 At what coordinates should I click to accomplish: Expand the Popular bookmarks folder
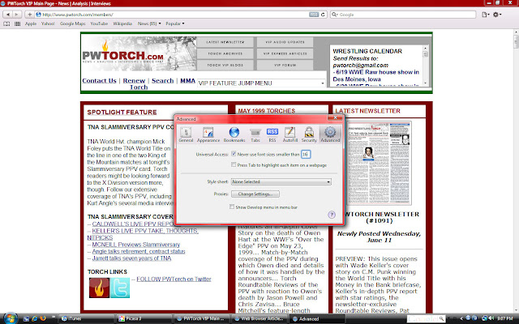pyautogui.click(x=175, y=23)
